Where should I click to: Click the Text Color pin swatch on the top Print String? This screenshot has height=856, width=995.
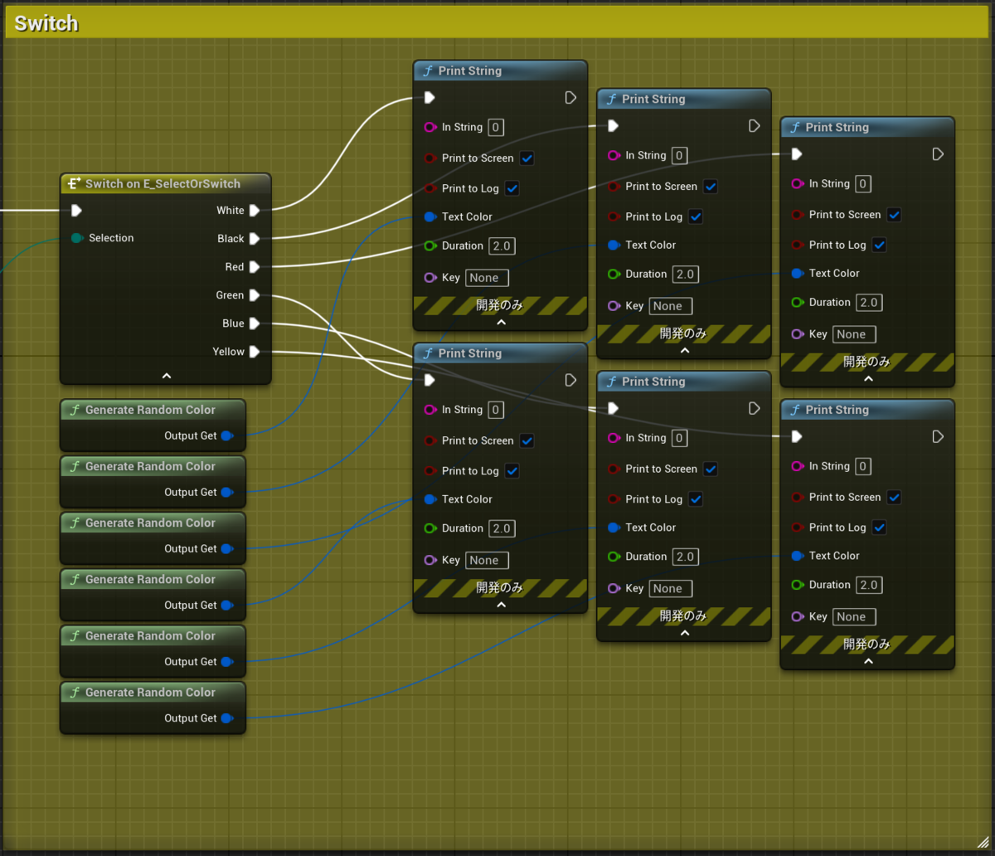click(430, 216)
